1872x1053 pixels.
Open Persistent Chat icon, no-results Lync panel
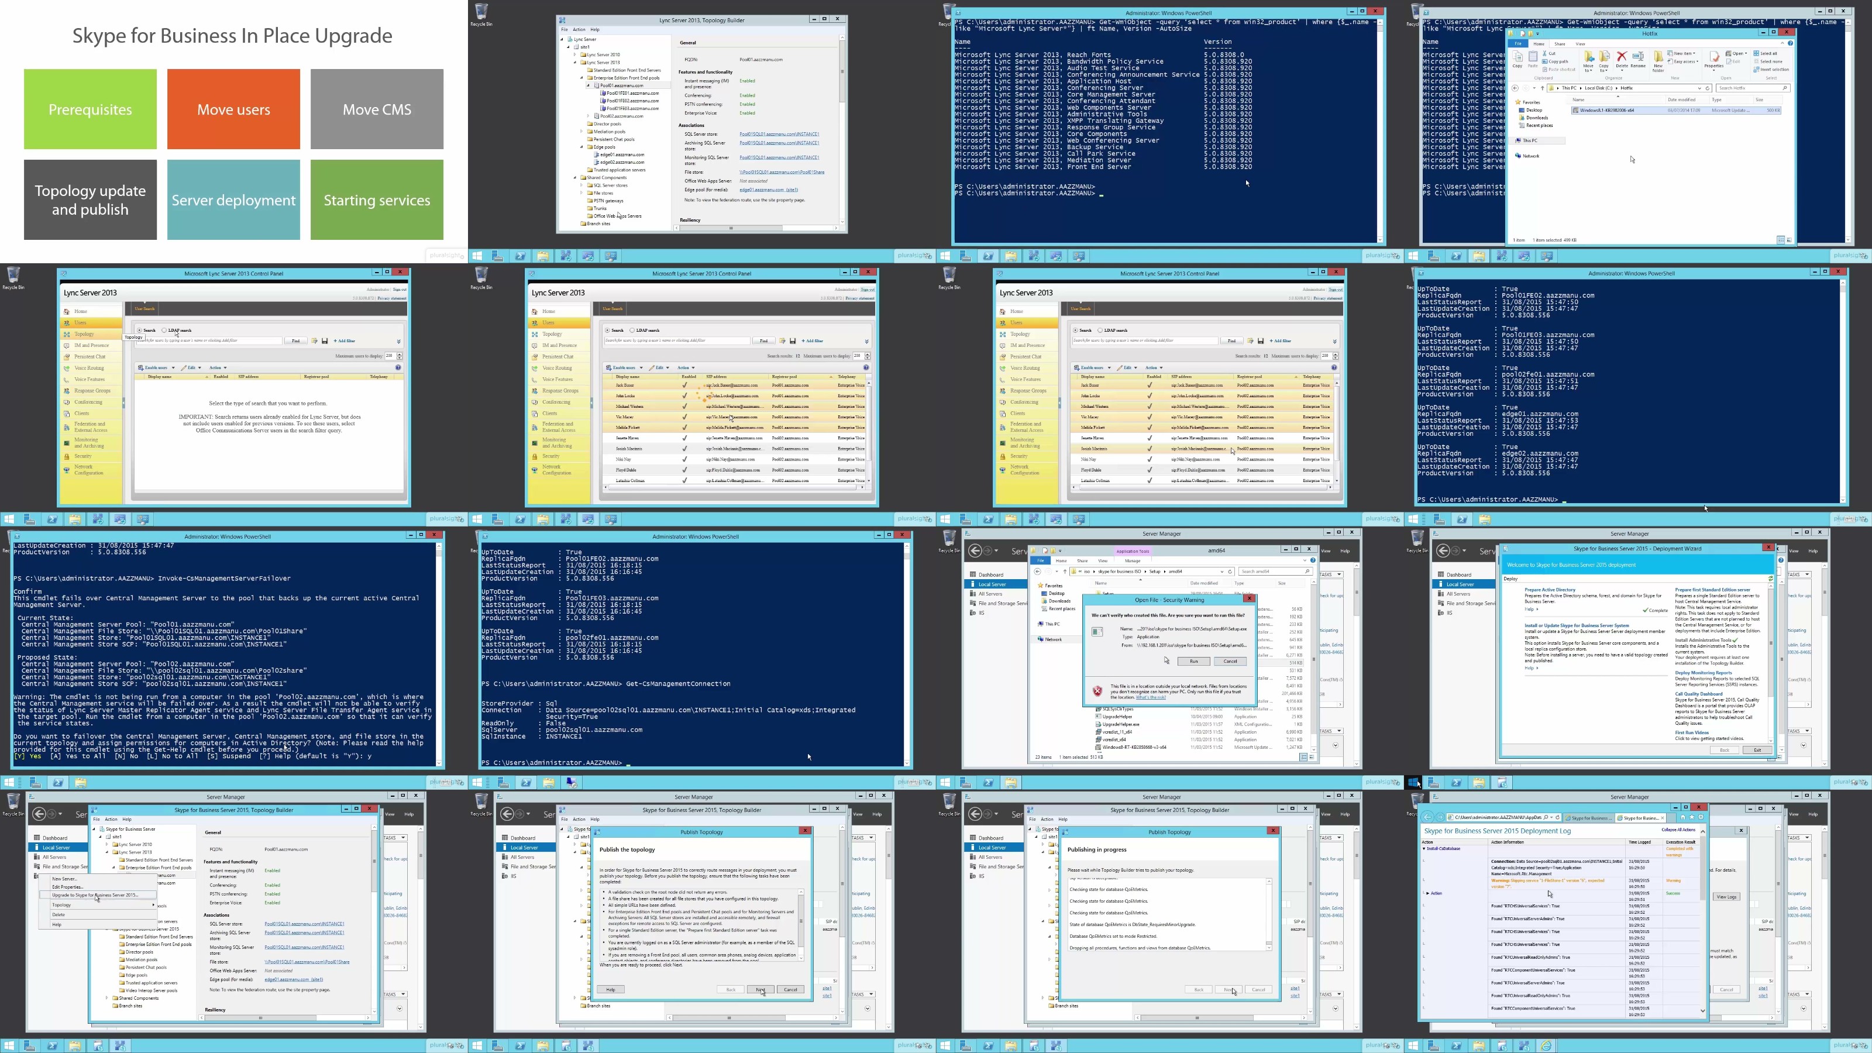pos(67,357)
